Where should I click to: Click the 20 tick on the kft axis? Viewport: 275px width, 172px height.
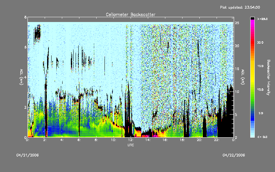[x=237, y=46]
